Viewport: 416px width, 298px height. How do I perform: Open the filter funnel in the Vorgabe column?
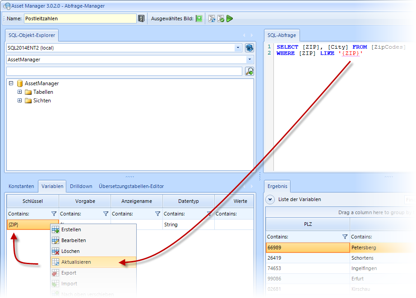[106, 214]
